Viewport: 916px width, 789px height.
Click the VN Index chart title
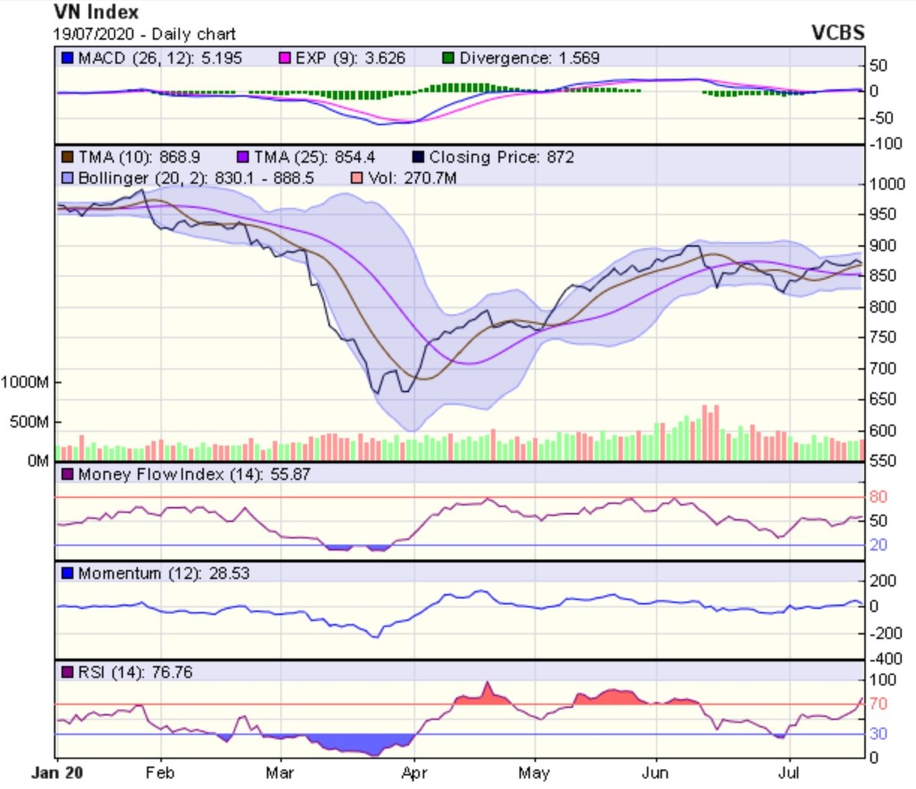point(96,12)
